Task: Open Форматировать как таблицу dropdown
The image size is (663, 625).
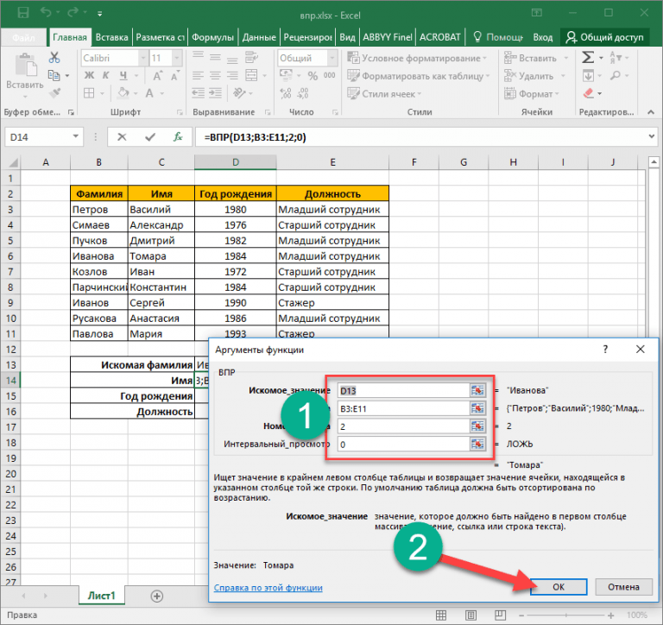Action: pyautogui.click(x=419, y=76)
